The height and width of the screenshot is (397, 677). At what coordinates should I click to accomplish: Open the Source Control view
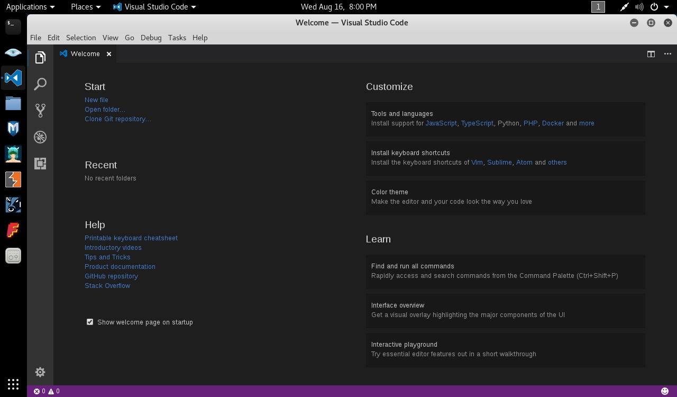click(40, 110)
